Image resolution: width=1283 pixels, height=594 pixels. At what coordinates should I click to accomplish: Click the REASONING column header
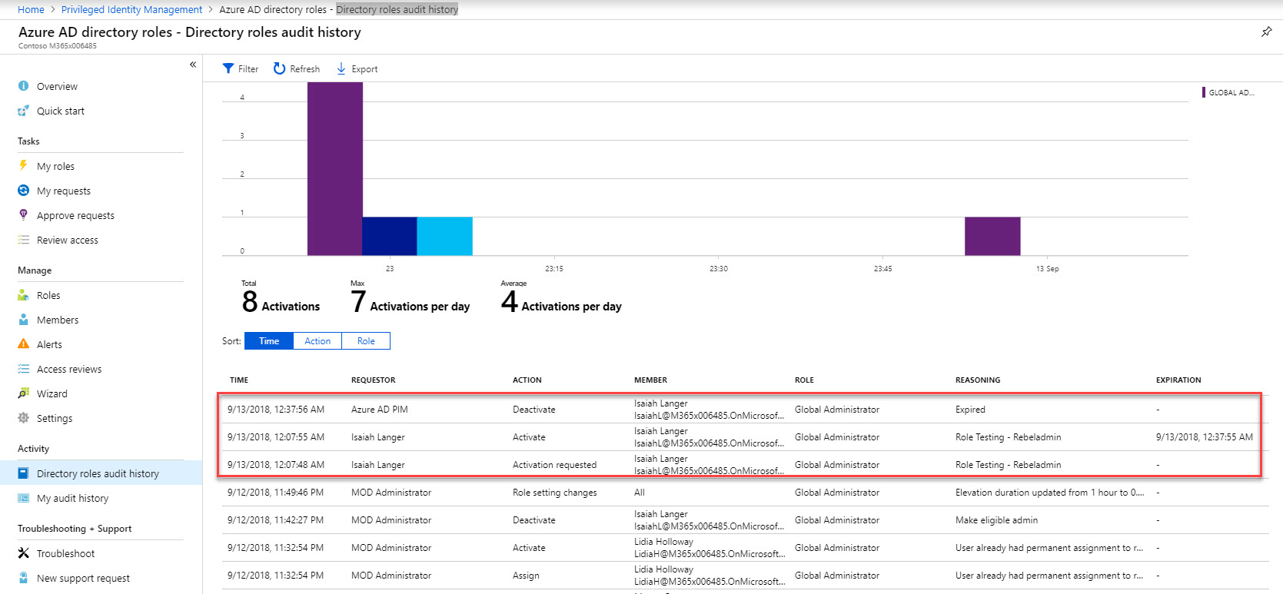click(978, 380)
